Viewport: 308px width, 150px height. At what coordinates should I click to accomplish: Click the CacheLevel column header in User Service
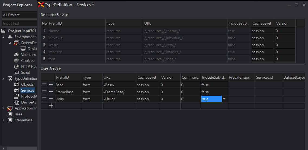148,77
